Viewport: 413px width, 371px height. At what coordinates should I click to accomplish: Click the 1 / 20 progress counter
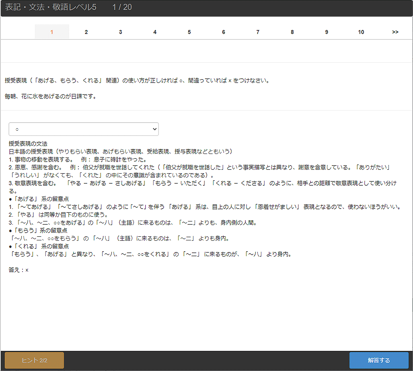point(122,7)
